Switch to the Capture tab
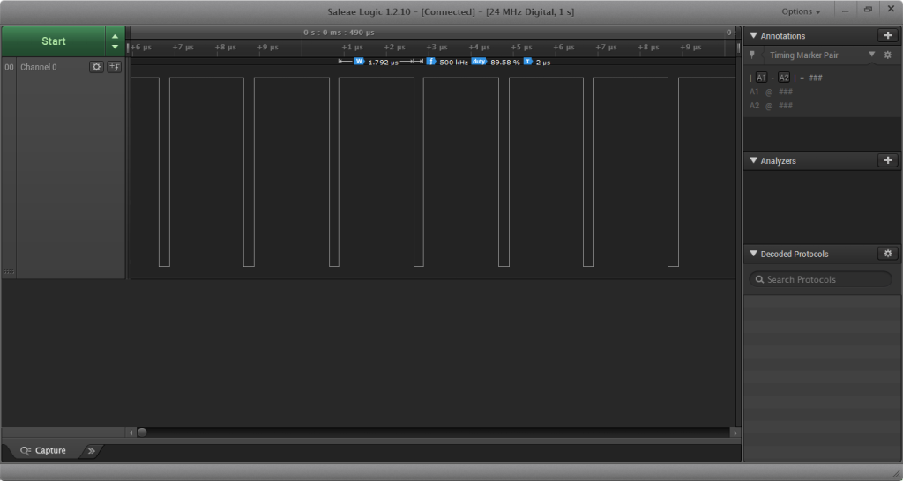The width and height of the screenshot is (903, 481). click(42, 451)
